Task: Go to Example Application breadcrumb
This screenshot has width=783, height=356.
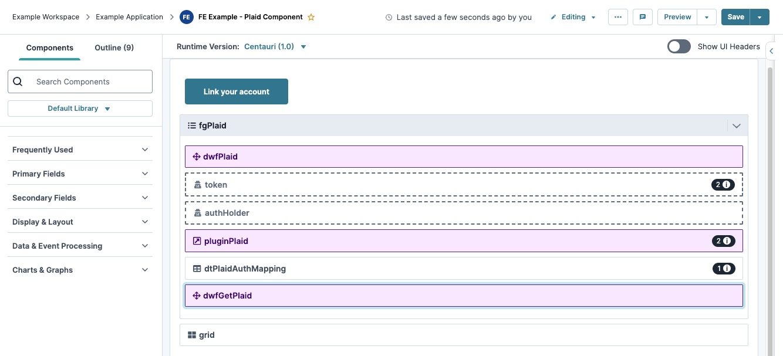Action: pos(129,17)
